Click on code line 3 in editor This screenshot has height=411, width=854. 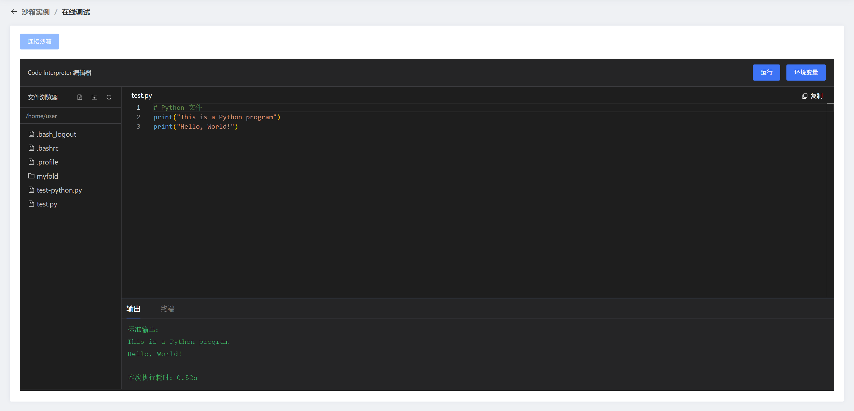tap(195, 126)
